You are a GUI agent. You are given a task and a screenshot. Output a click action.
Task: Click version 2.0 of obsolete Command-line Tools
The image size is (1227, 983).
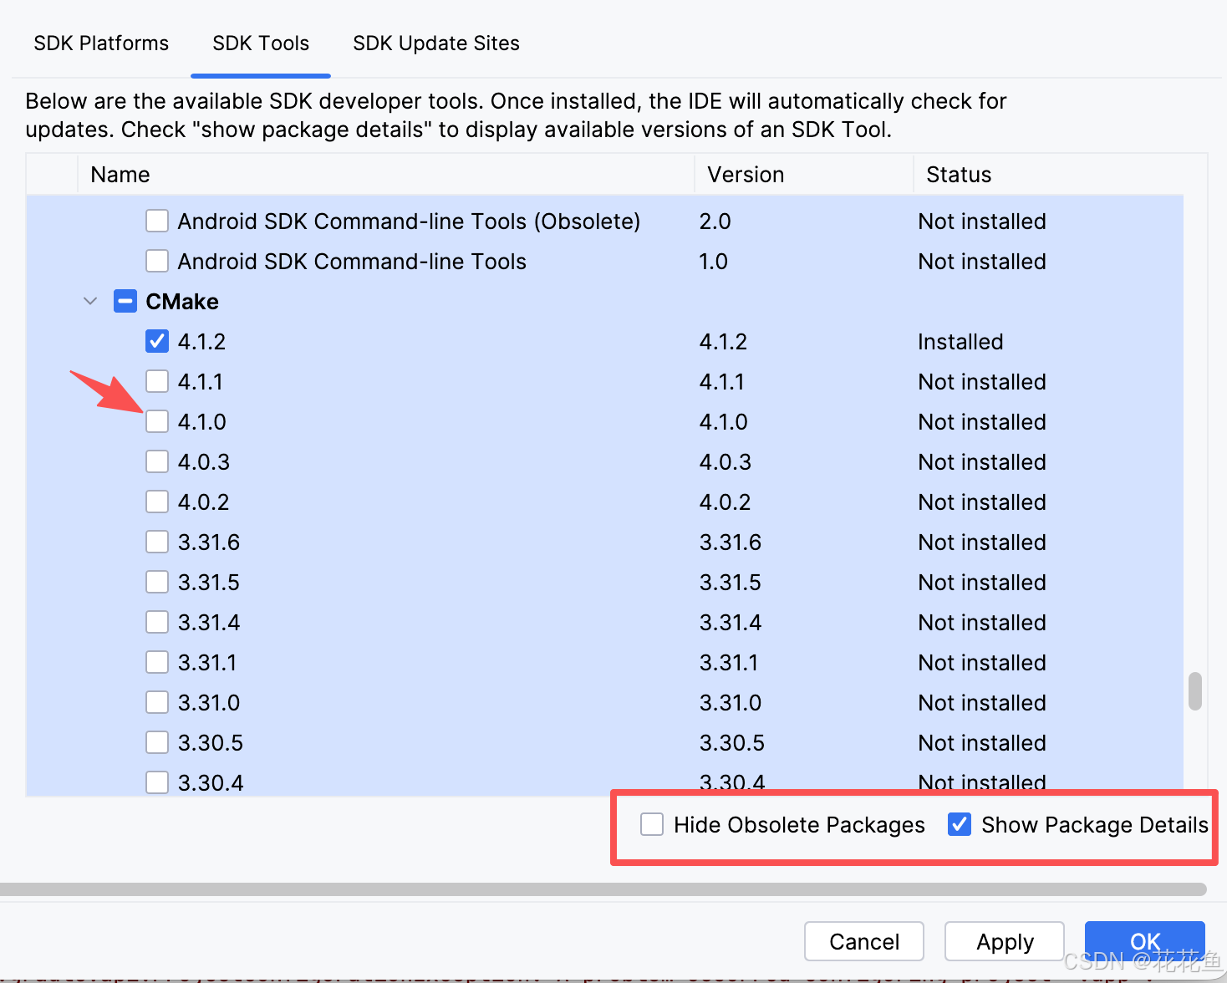[715, 222]
